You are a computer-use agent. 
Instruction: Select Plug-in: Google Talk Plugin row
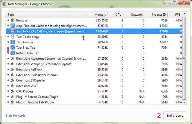(94, 102)
